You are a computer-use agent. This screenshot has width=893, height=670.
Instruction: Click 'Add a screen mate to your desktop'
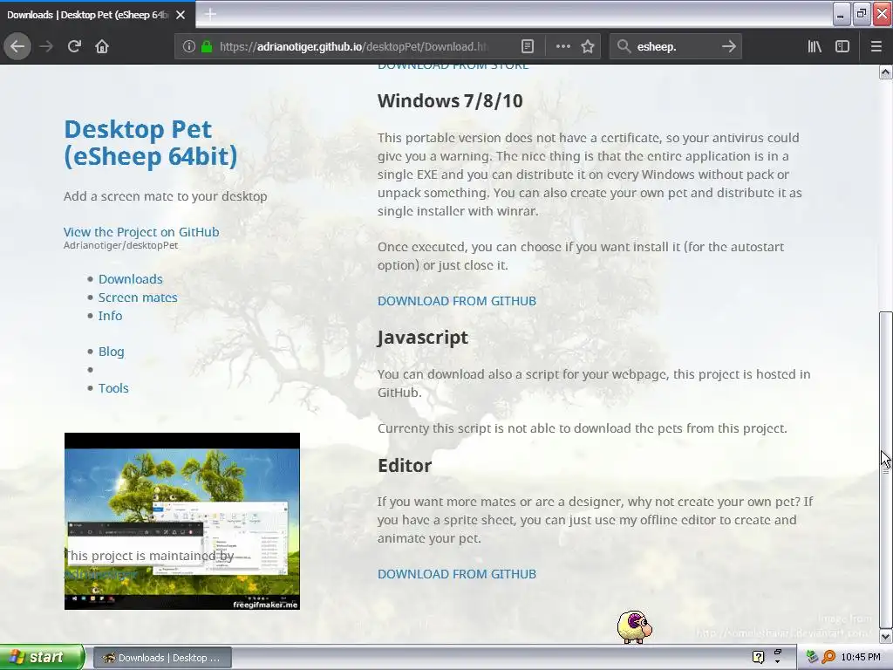(x=165, y=196)
